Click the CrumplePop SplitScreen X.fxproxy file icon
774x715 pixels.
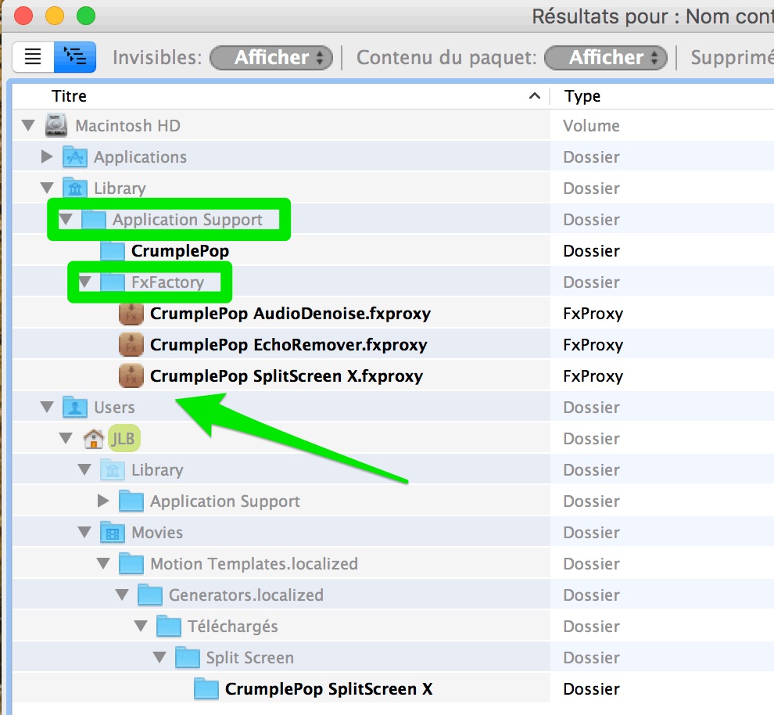pyautogui.click(x=131, y=375)
